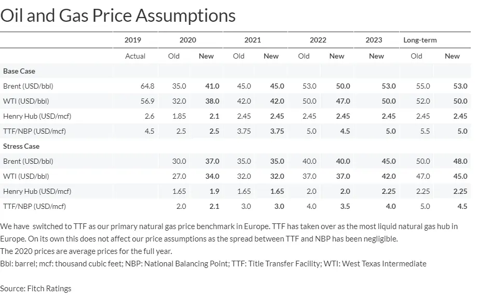Click the Stress Case Henry Hub (USD/mcf) label
477x298 pixels.
(x=36, y=191)
